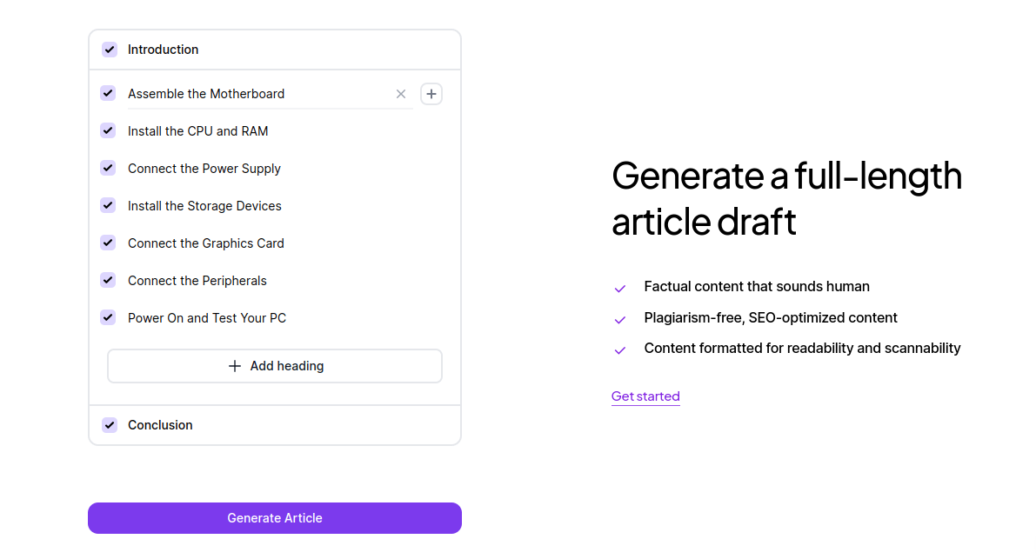The height and width of the screenshot is (559, 1036).
Task: Toggle the Connect the Power Supply checkbox
Action: (108, 168)
